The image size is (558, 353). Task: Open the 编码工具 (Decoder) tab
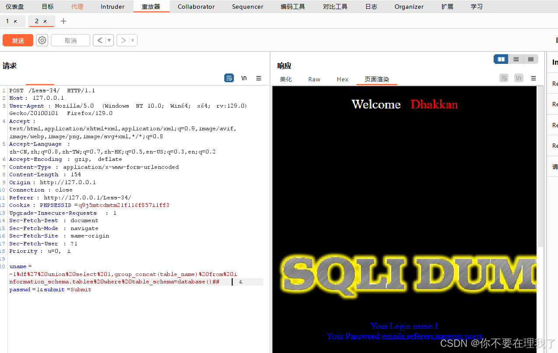pyautogui.click(x=293, y=7)
